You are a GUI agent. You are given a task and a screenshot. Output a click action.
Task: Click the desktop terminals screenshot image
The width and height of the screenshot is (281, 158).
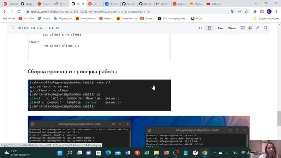(139, 132)
